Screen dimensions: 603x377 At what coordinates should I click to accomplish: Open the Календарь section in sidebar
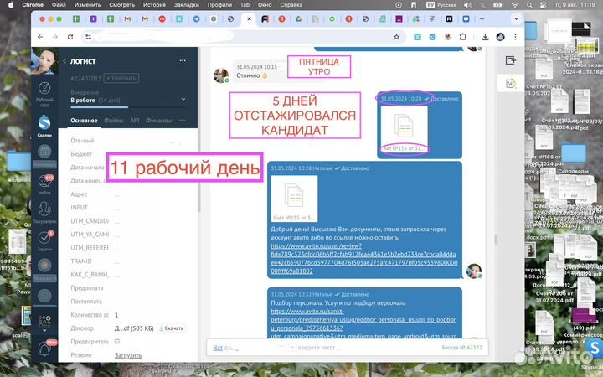[x=44, y=156]
